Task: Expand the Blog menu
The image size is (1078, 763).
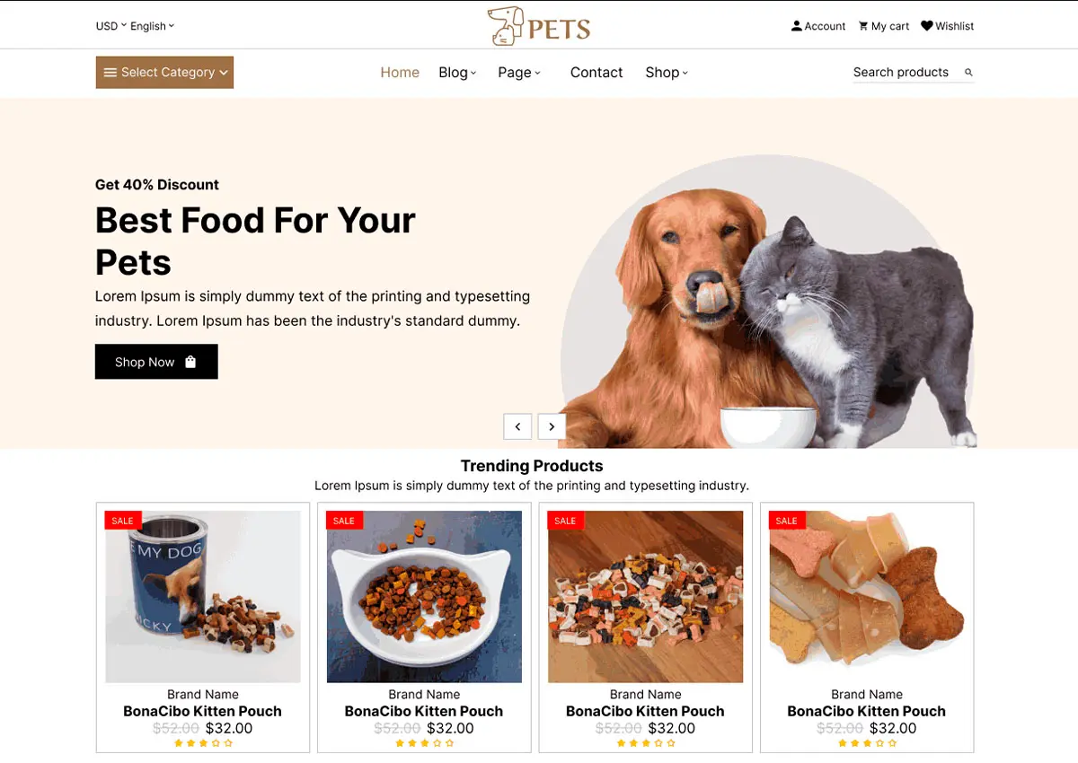Action: pyautogui.click(x=457, y=73)
